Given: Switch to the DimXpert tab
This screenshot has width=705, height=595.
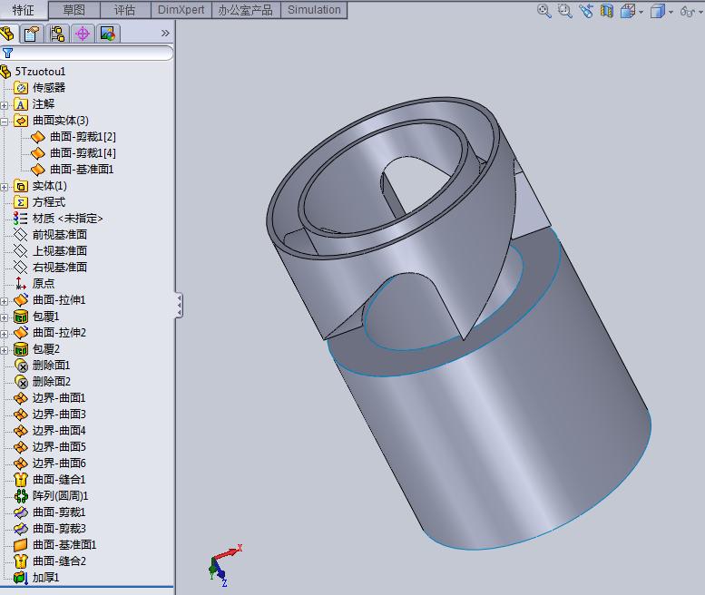Looking at the screenshot, I should [x=181, y=9].
